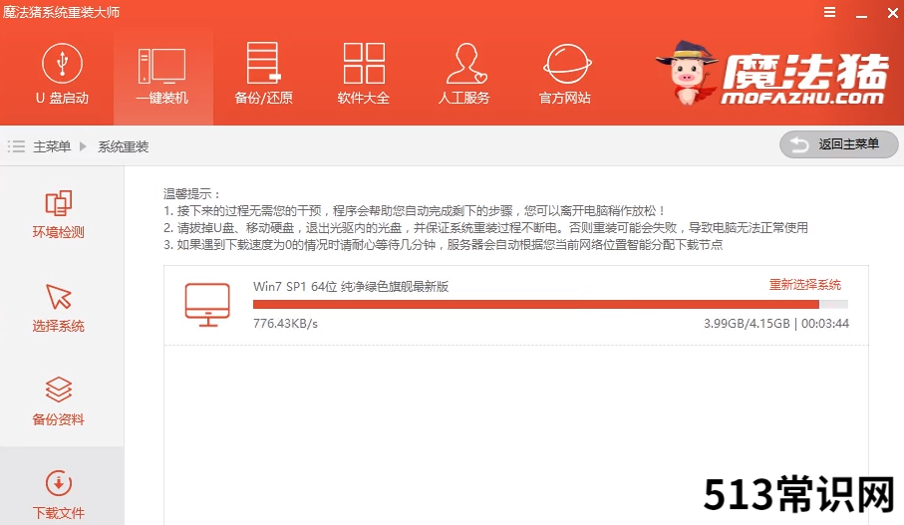Screen dimensions: 904x525
Task: Click the 魔法猪系统重装大师 window title
Action: coord(61,13)
